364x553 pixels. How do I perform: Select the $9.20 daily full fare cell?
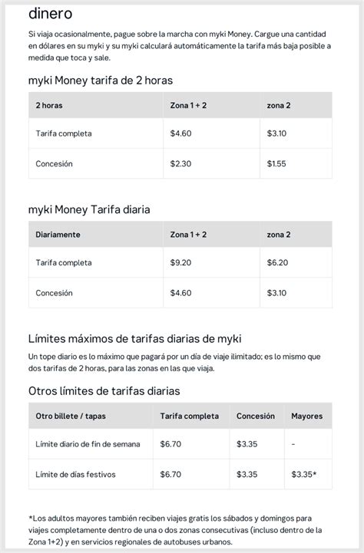pyautogui.click(x=180, y=263)
